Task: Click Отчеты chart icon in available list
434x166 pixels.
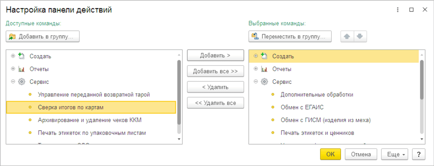Action: click(21, 69)
